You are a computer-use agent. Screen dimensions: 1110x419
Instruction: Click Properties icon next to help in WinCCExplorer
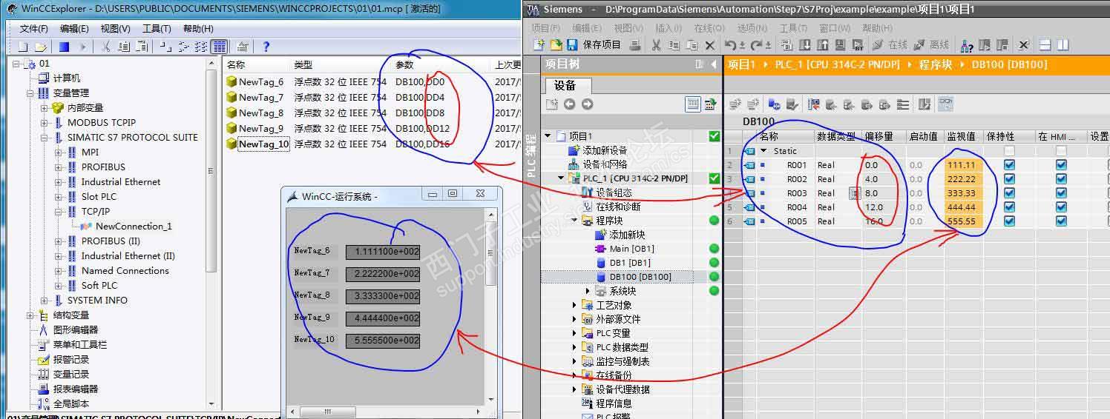[243, 47]
